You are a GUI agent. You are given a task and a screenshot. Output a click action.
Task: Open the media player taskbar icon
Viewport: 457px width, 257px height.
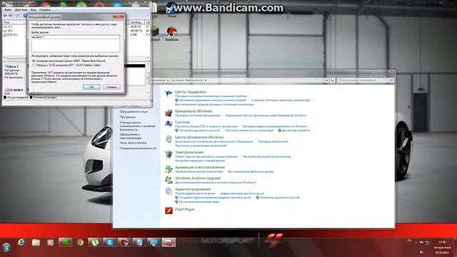(x=51, y=243)
